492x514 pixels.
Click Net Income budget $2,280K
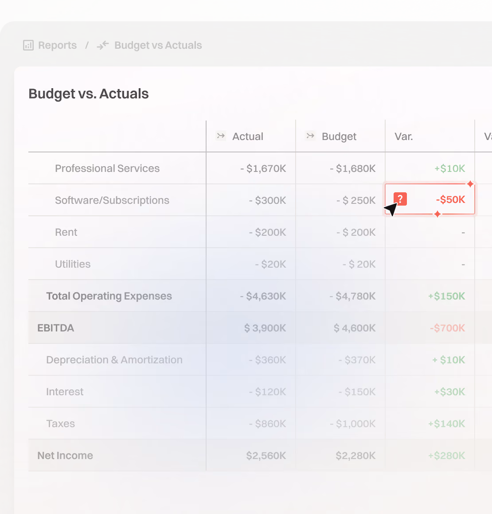pyautogui.click(x=355, y=456)
